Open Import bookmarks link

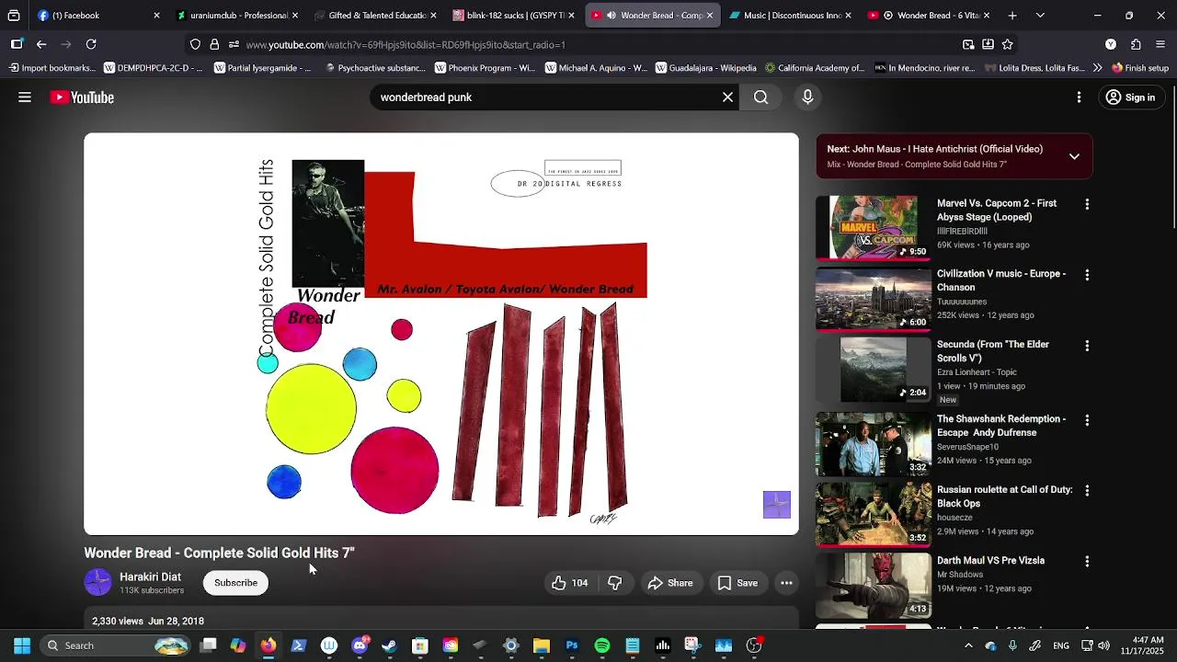point(51,68)
